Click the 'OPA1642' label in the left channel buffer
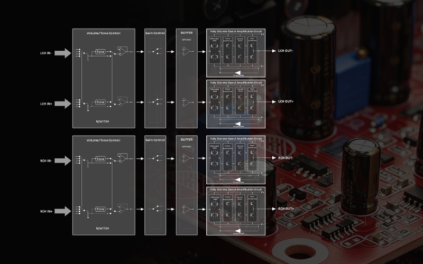The width and height of the screenshot is (423, 264). click(187, 40)
